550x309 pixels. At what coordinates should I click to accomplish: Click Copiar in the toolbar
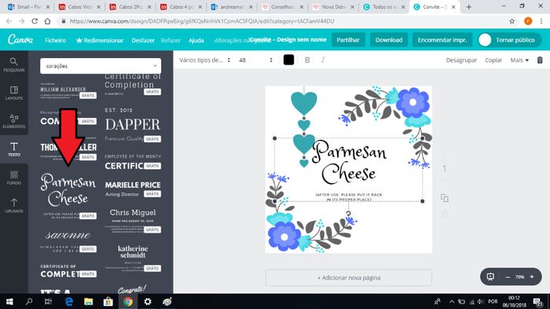(x=493, y=60)
